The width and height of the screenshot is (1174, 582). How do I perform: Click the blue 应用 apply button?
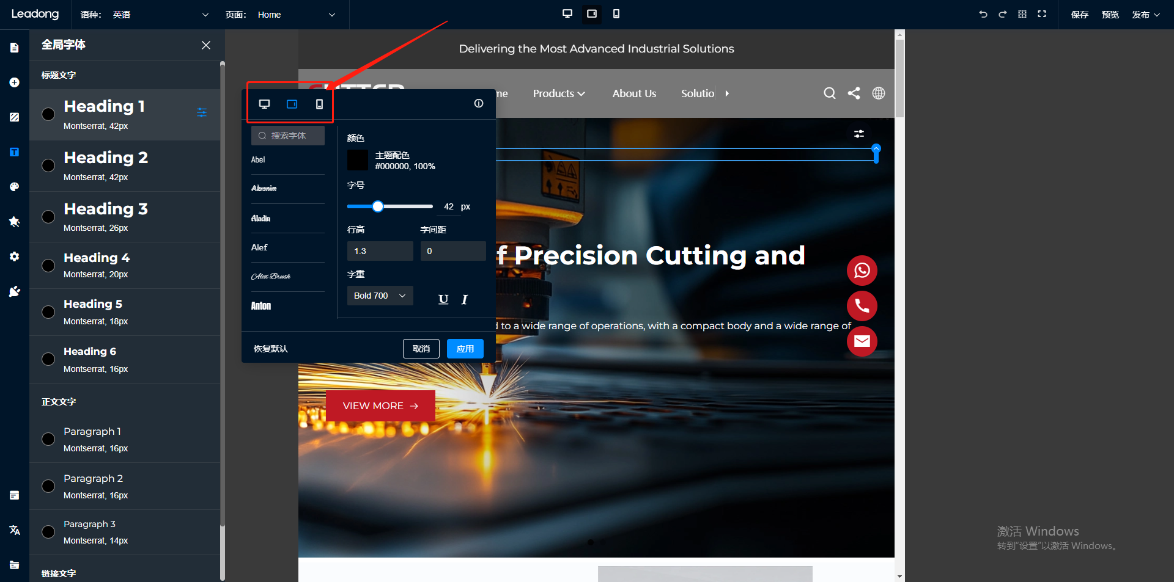pos(465,349)
